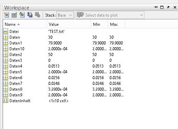178x129 pixels.
Task: Click the value 'TEST.txt' of Datei
Action: [x=56, y=32]
